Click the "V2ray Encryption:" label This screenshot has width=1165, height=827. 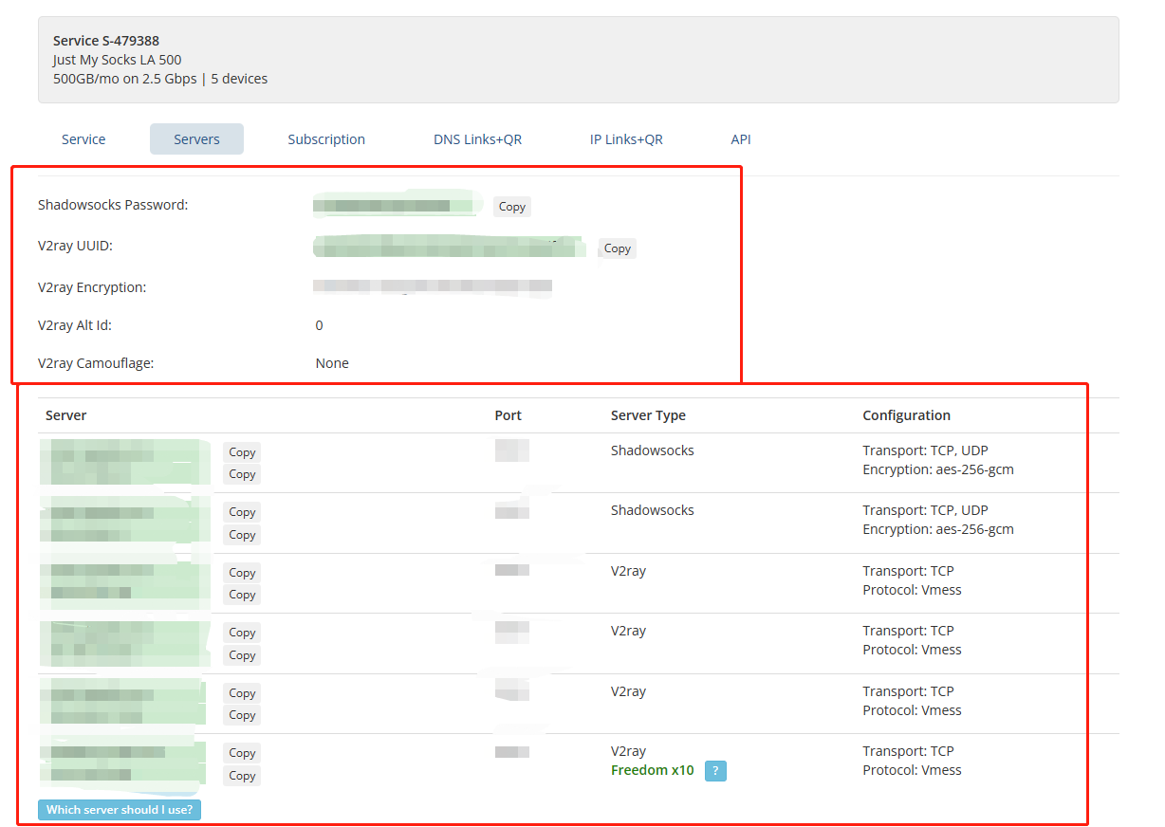pyautogui.click(x=92, y=287)
